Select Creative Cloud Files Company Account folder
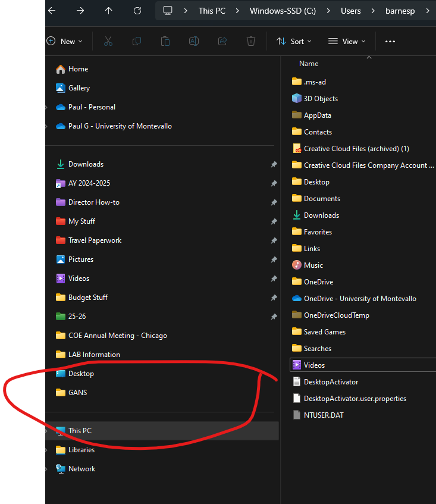 point(363,165)
